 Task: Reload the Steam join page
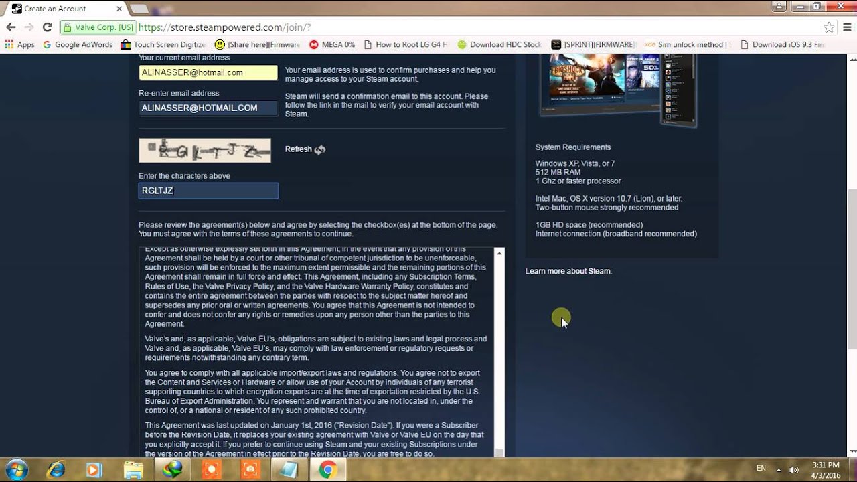tap(47, 27)
